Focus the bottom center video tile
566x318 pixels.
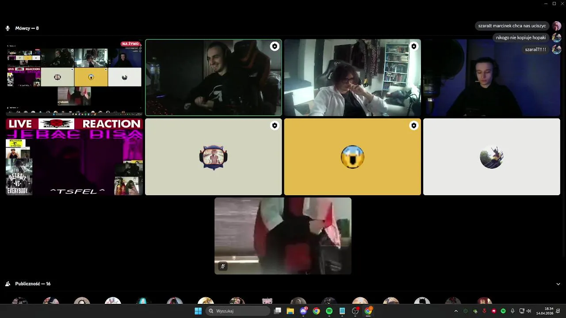283,236
